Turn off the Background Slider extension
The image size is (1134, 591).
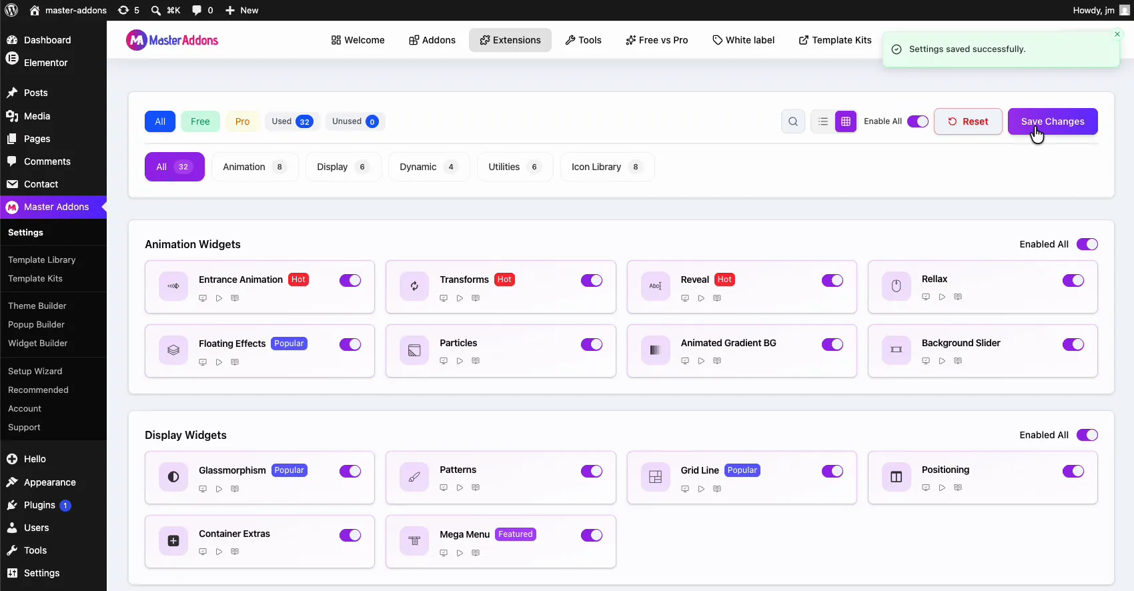click(1073, 344)
